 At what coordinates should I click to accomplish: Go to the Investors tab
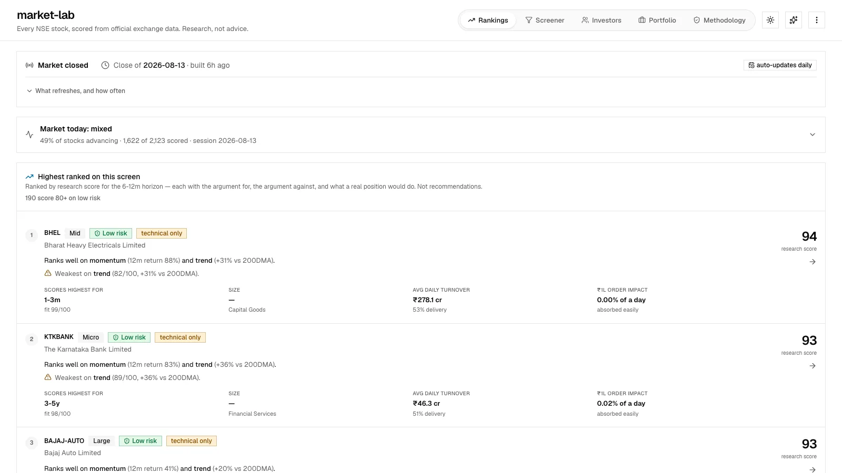pyautogui.click(x=601, y=20)
